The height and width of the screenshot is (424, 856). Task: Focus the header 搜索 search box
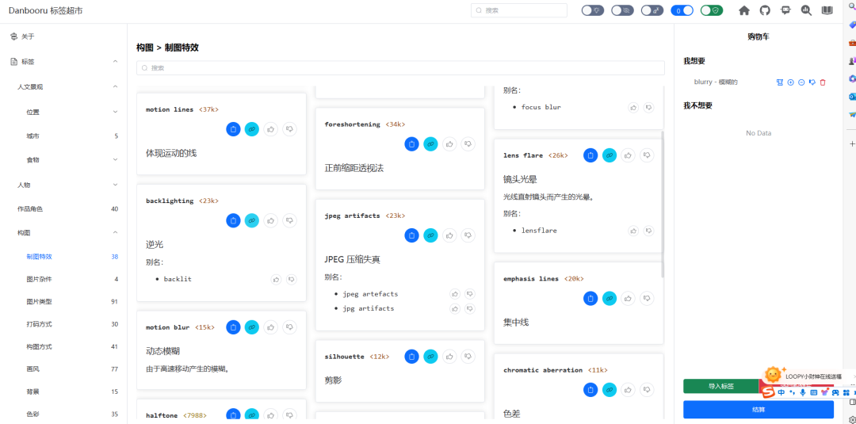tap(519, 10)
